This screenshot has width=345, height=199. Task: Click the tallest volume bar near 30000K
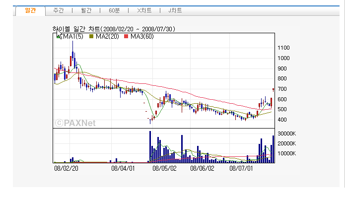(x=150, y=147)
